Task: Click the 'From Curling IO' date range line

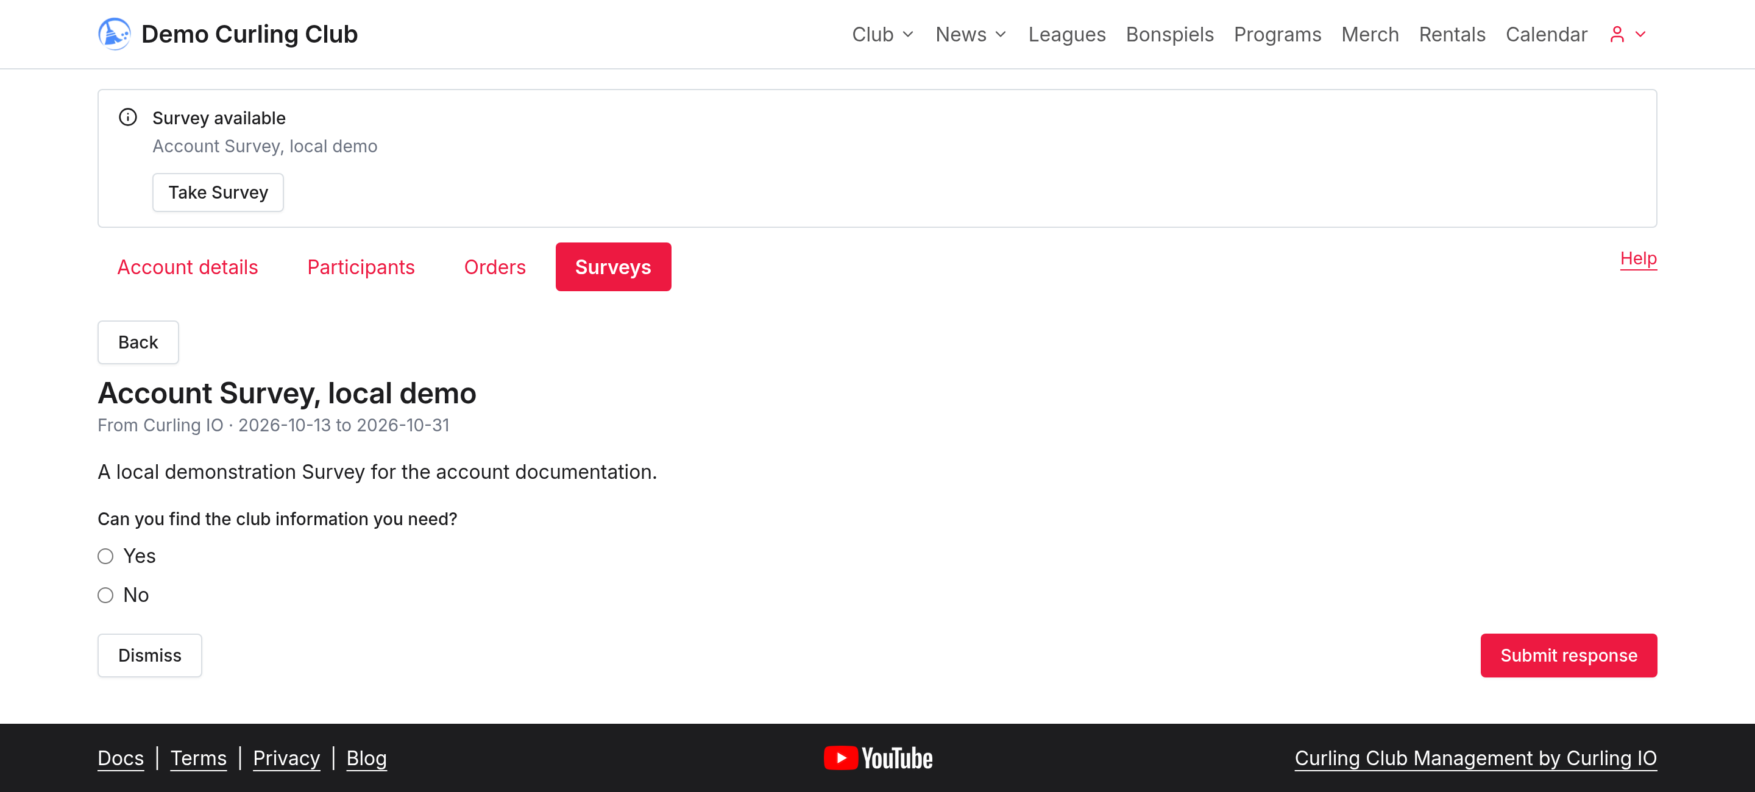Action: click(273, 425)
